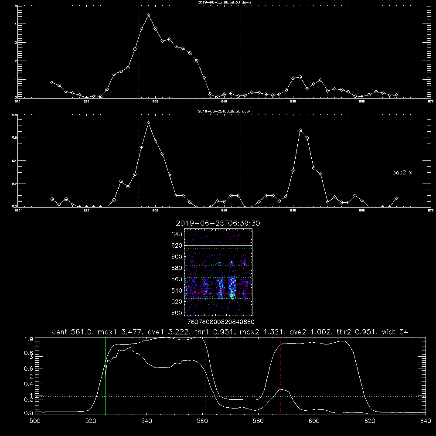The image size is (436, 436).
Task: Click heatmap x-axis label string 760780800820840860
Action: pyautogui.click(x=221, y=322)
